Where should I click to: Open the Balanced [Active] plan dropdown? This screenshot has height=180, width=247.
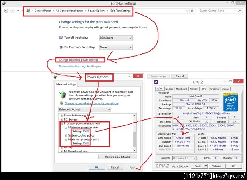tap(84, 109)
